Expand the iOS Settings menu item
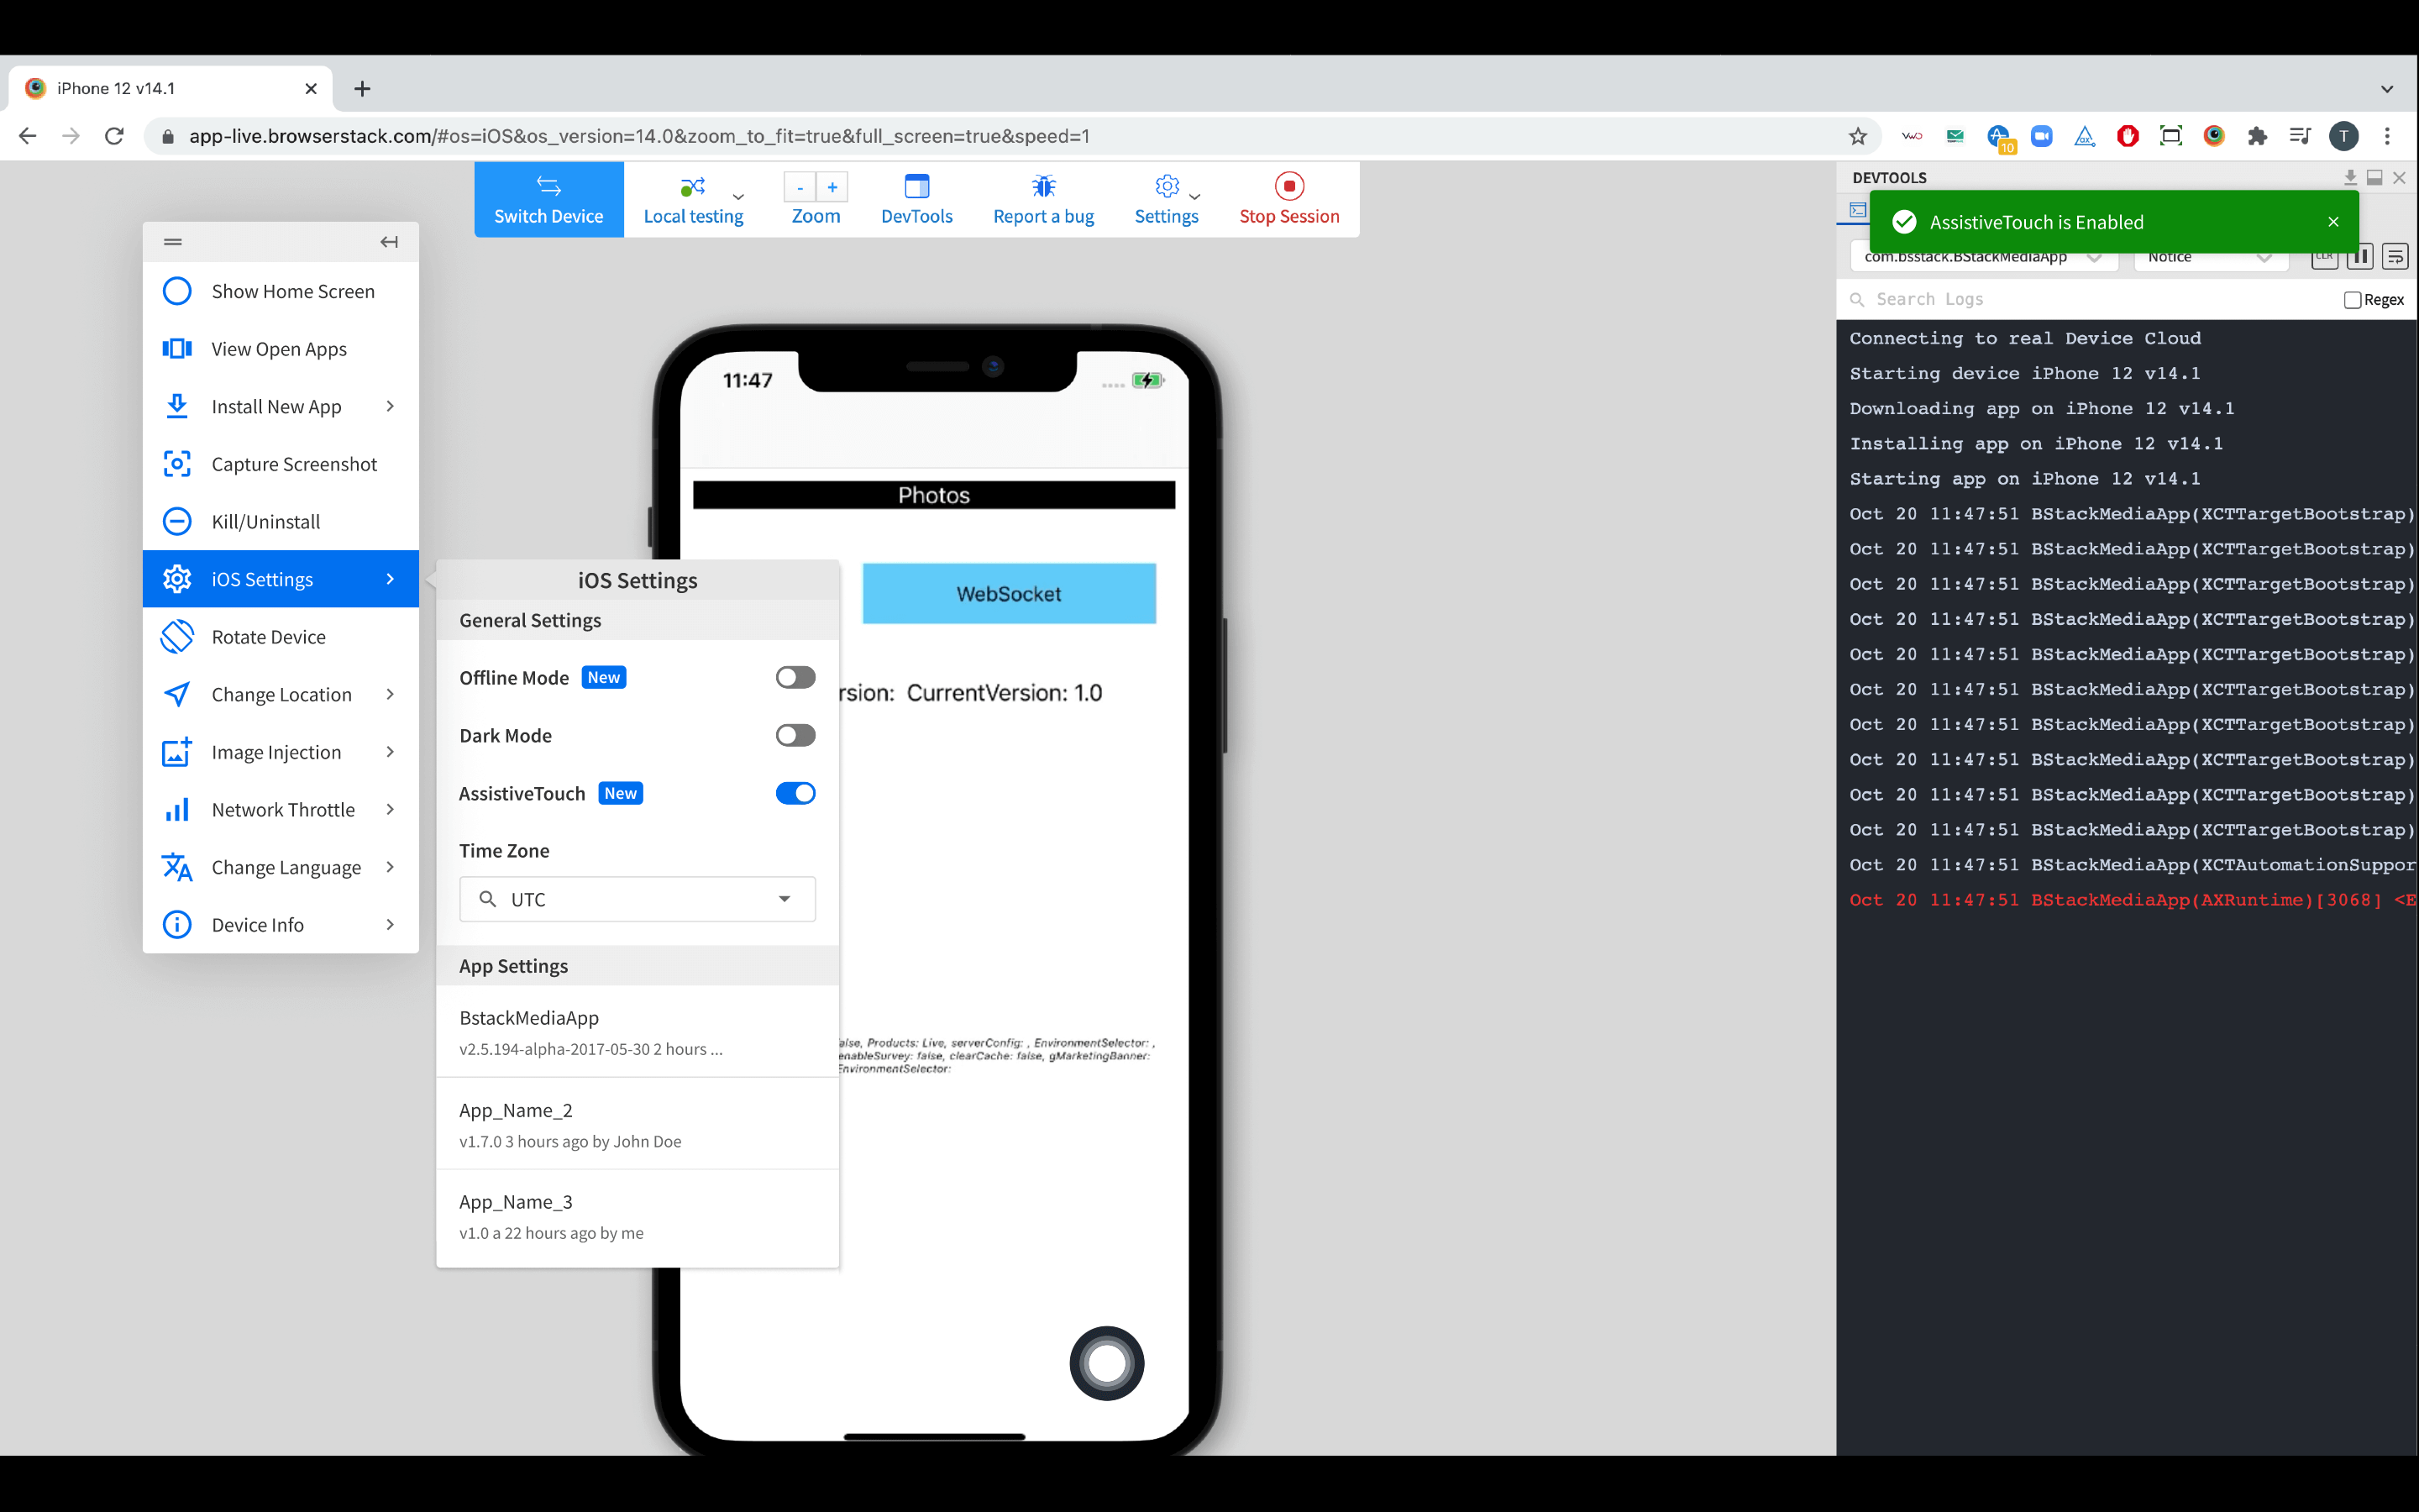Image resolution: width=2419 pixels, height=1512 pixels. click(x=279, y=578)
